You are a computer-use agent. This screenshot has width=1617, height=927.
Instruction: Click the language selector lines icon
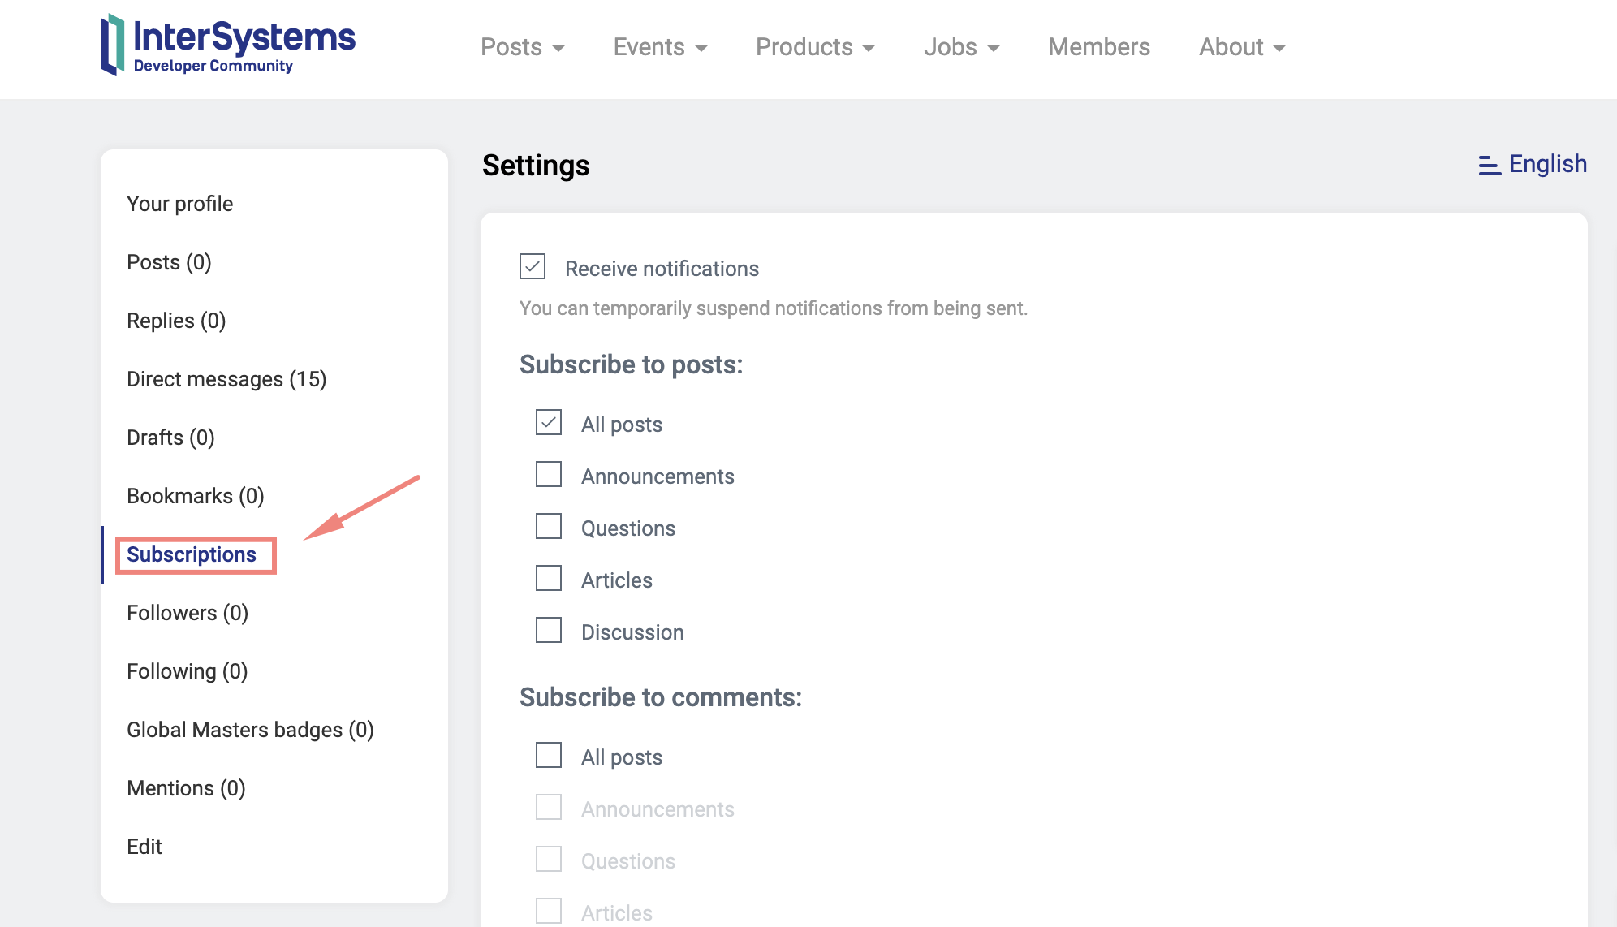pyautogui.click(x=1489, y=166)
